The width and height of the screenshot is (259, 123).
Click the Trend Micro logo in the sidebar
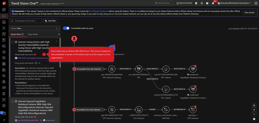pos(4,3)
